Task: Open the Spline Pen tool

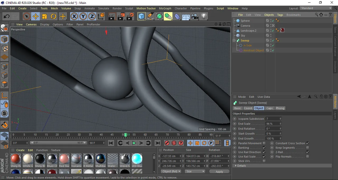Action: click(x=151, y=17)
